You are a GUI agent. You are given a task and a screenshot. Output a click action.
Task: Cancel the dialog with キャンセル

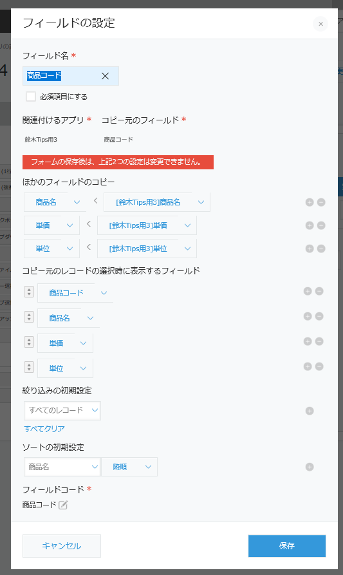pos(62,545)
